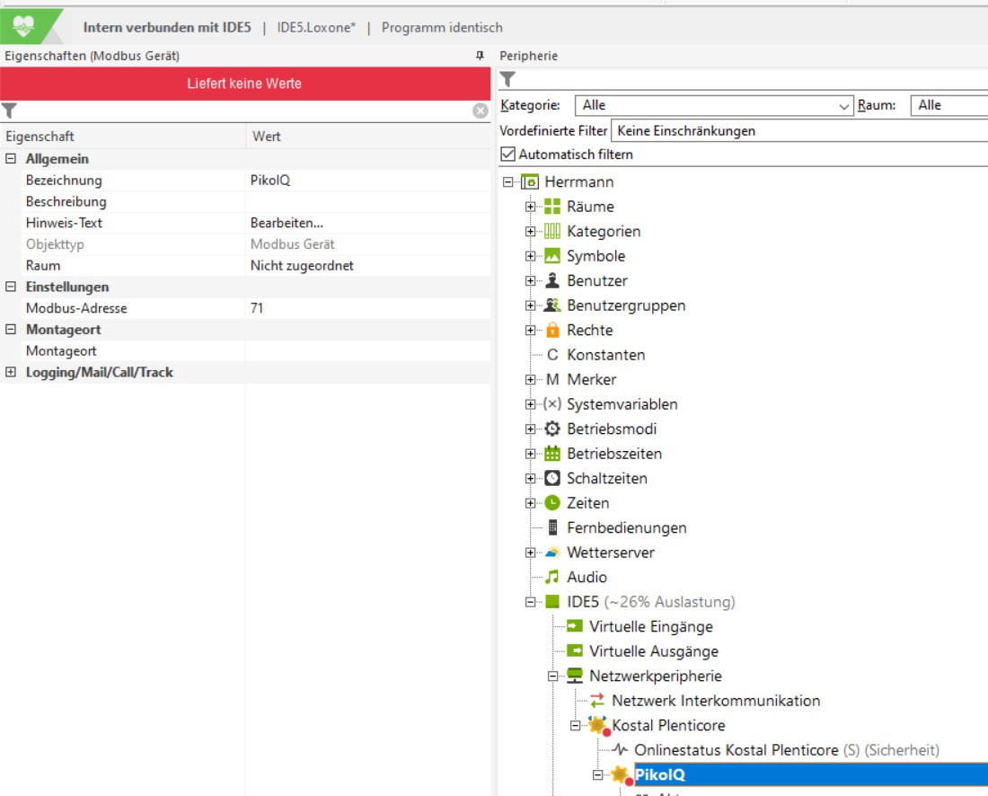Click the green heart health monitor icon
The height and width of the screenshot is (796, 988).
[24, 27]
